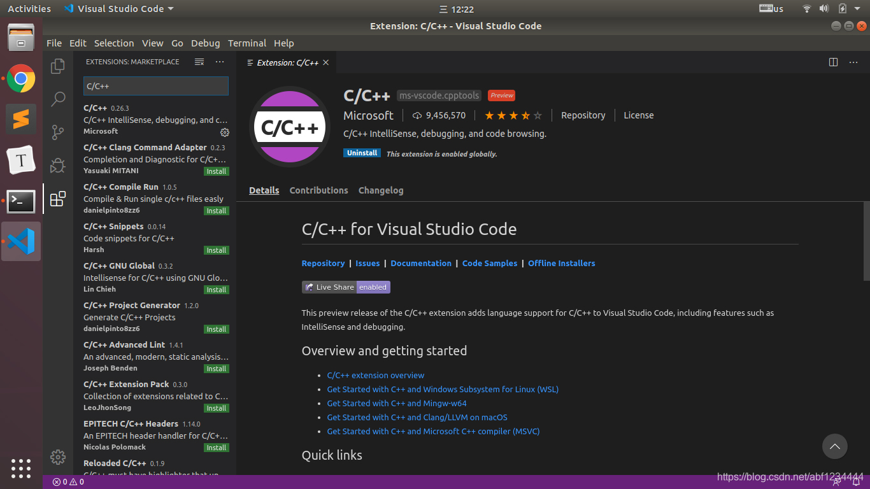The width and height of the screenshot is (870, 489).
Task: Open the Explorer view in activity bar
Action: (x=58, y=66)
